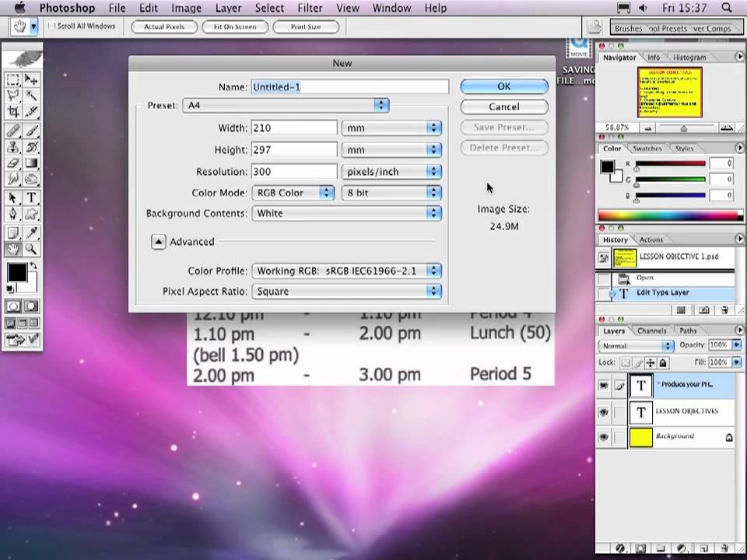747x560 pixels.
Task: Open Width units dropdown (mm)
Action: tap(391, 128)
